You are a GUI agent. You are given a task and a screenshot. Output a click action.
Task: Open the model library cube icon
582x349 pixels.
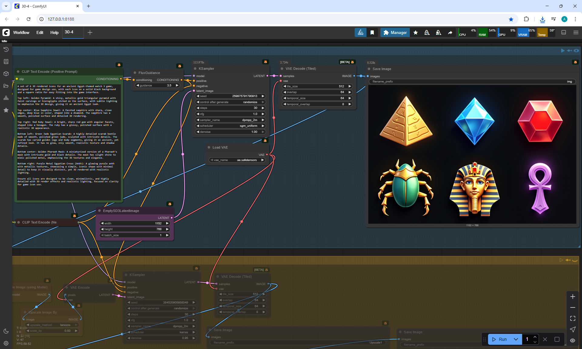tap(6, 74)
